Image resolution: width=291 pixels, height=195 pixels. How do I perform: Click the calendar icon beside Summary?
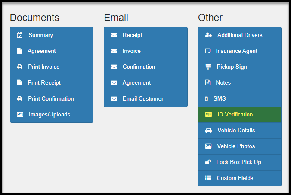pos(20,35)
